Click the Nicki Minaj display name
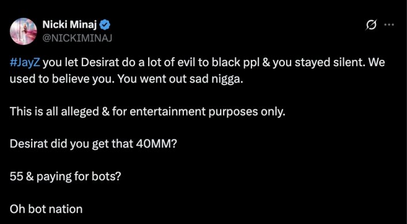Viewport: 407px width, 224px height. coord(70,25)
